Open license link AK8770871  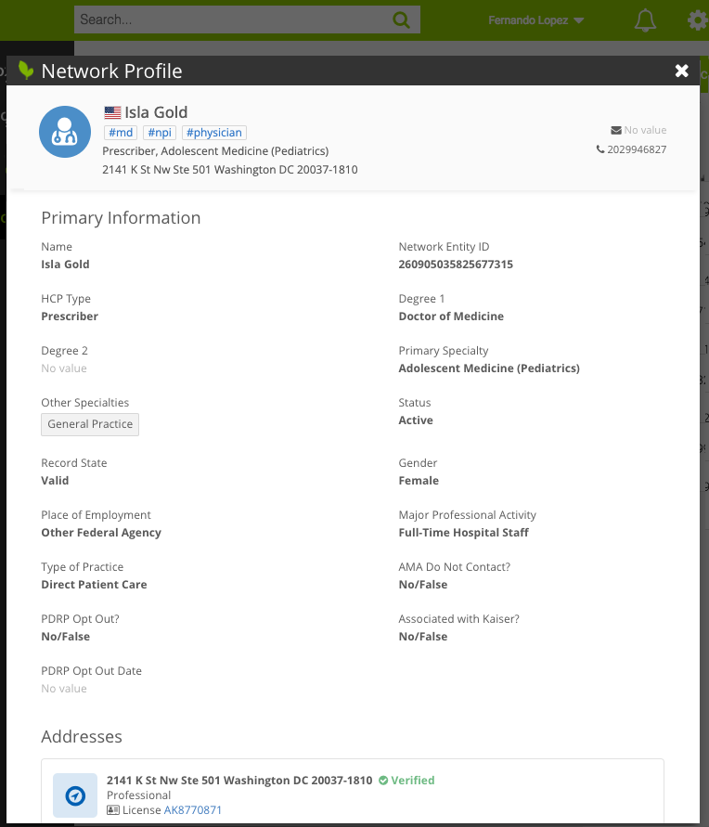pyautogui.click(x=193, y=810)
